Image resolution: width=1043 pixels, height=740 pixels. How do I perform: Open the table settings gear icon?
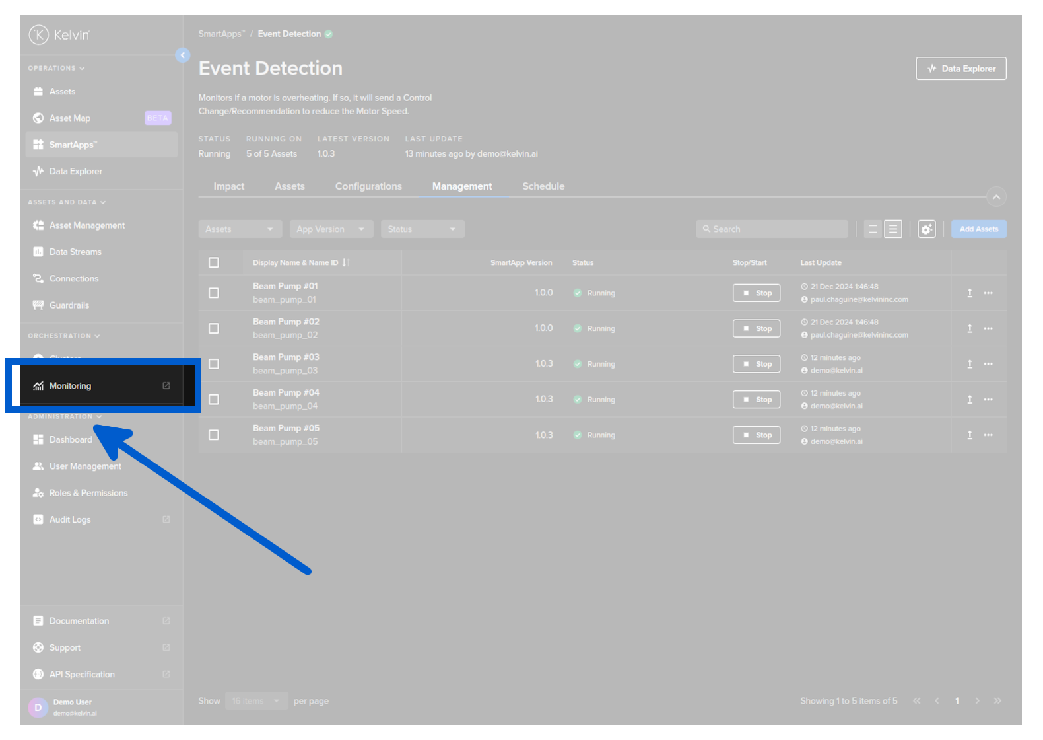[x=926, y=229]
